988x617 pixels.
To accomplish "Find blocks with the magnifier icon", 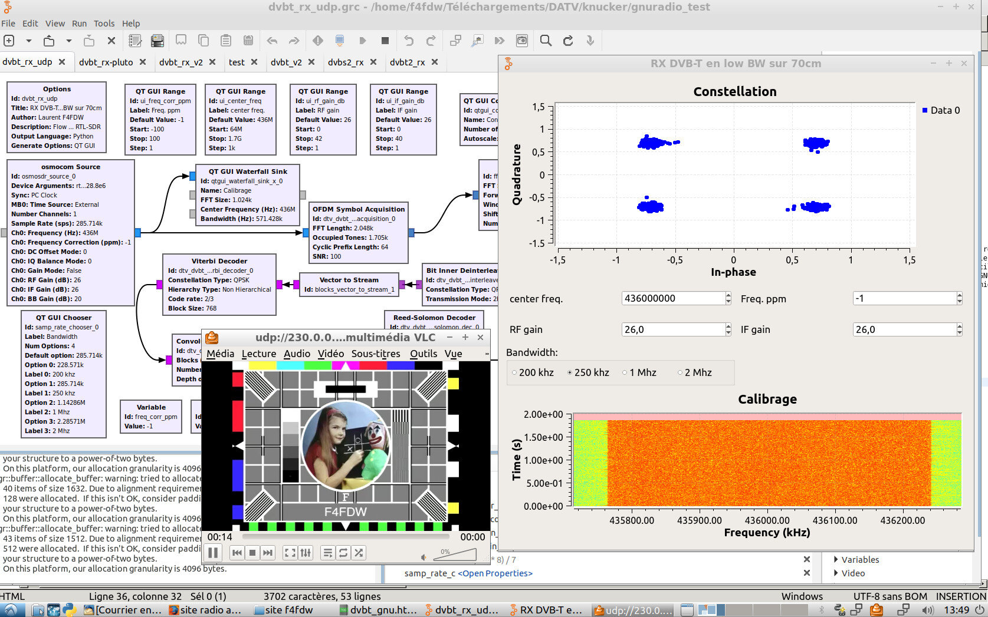I will 546,41.
